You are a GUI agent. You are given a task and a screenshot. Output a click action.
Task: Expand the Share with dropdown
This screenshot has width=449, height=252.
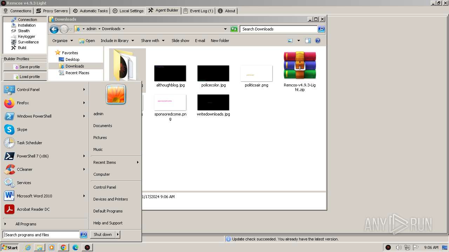[153, 41]
